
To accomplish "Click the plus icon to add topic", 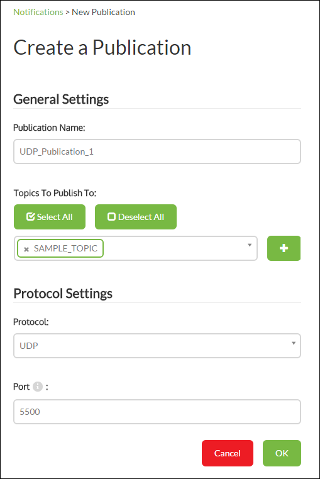I will [x=284, y=248].
